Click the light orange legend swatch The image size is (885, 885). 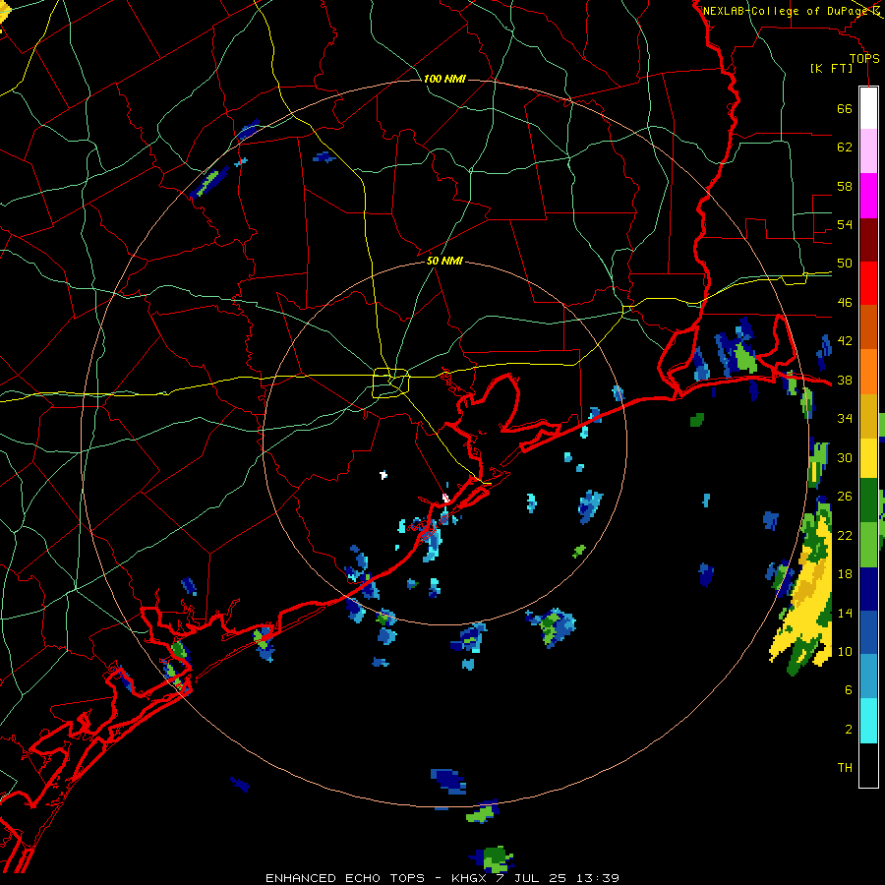click(868, 372)
